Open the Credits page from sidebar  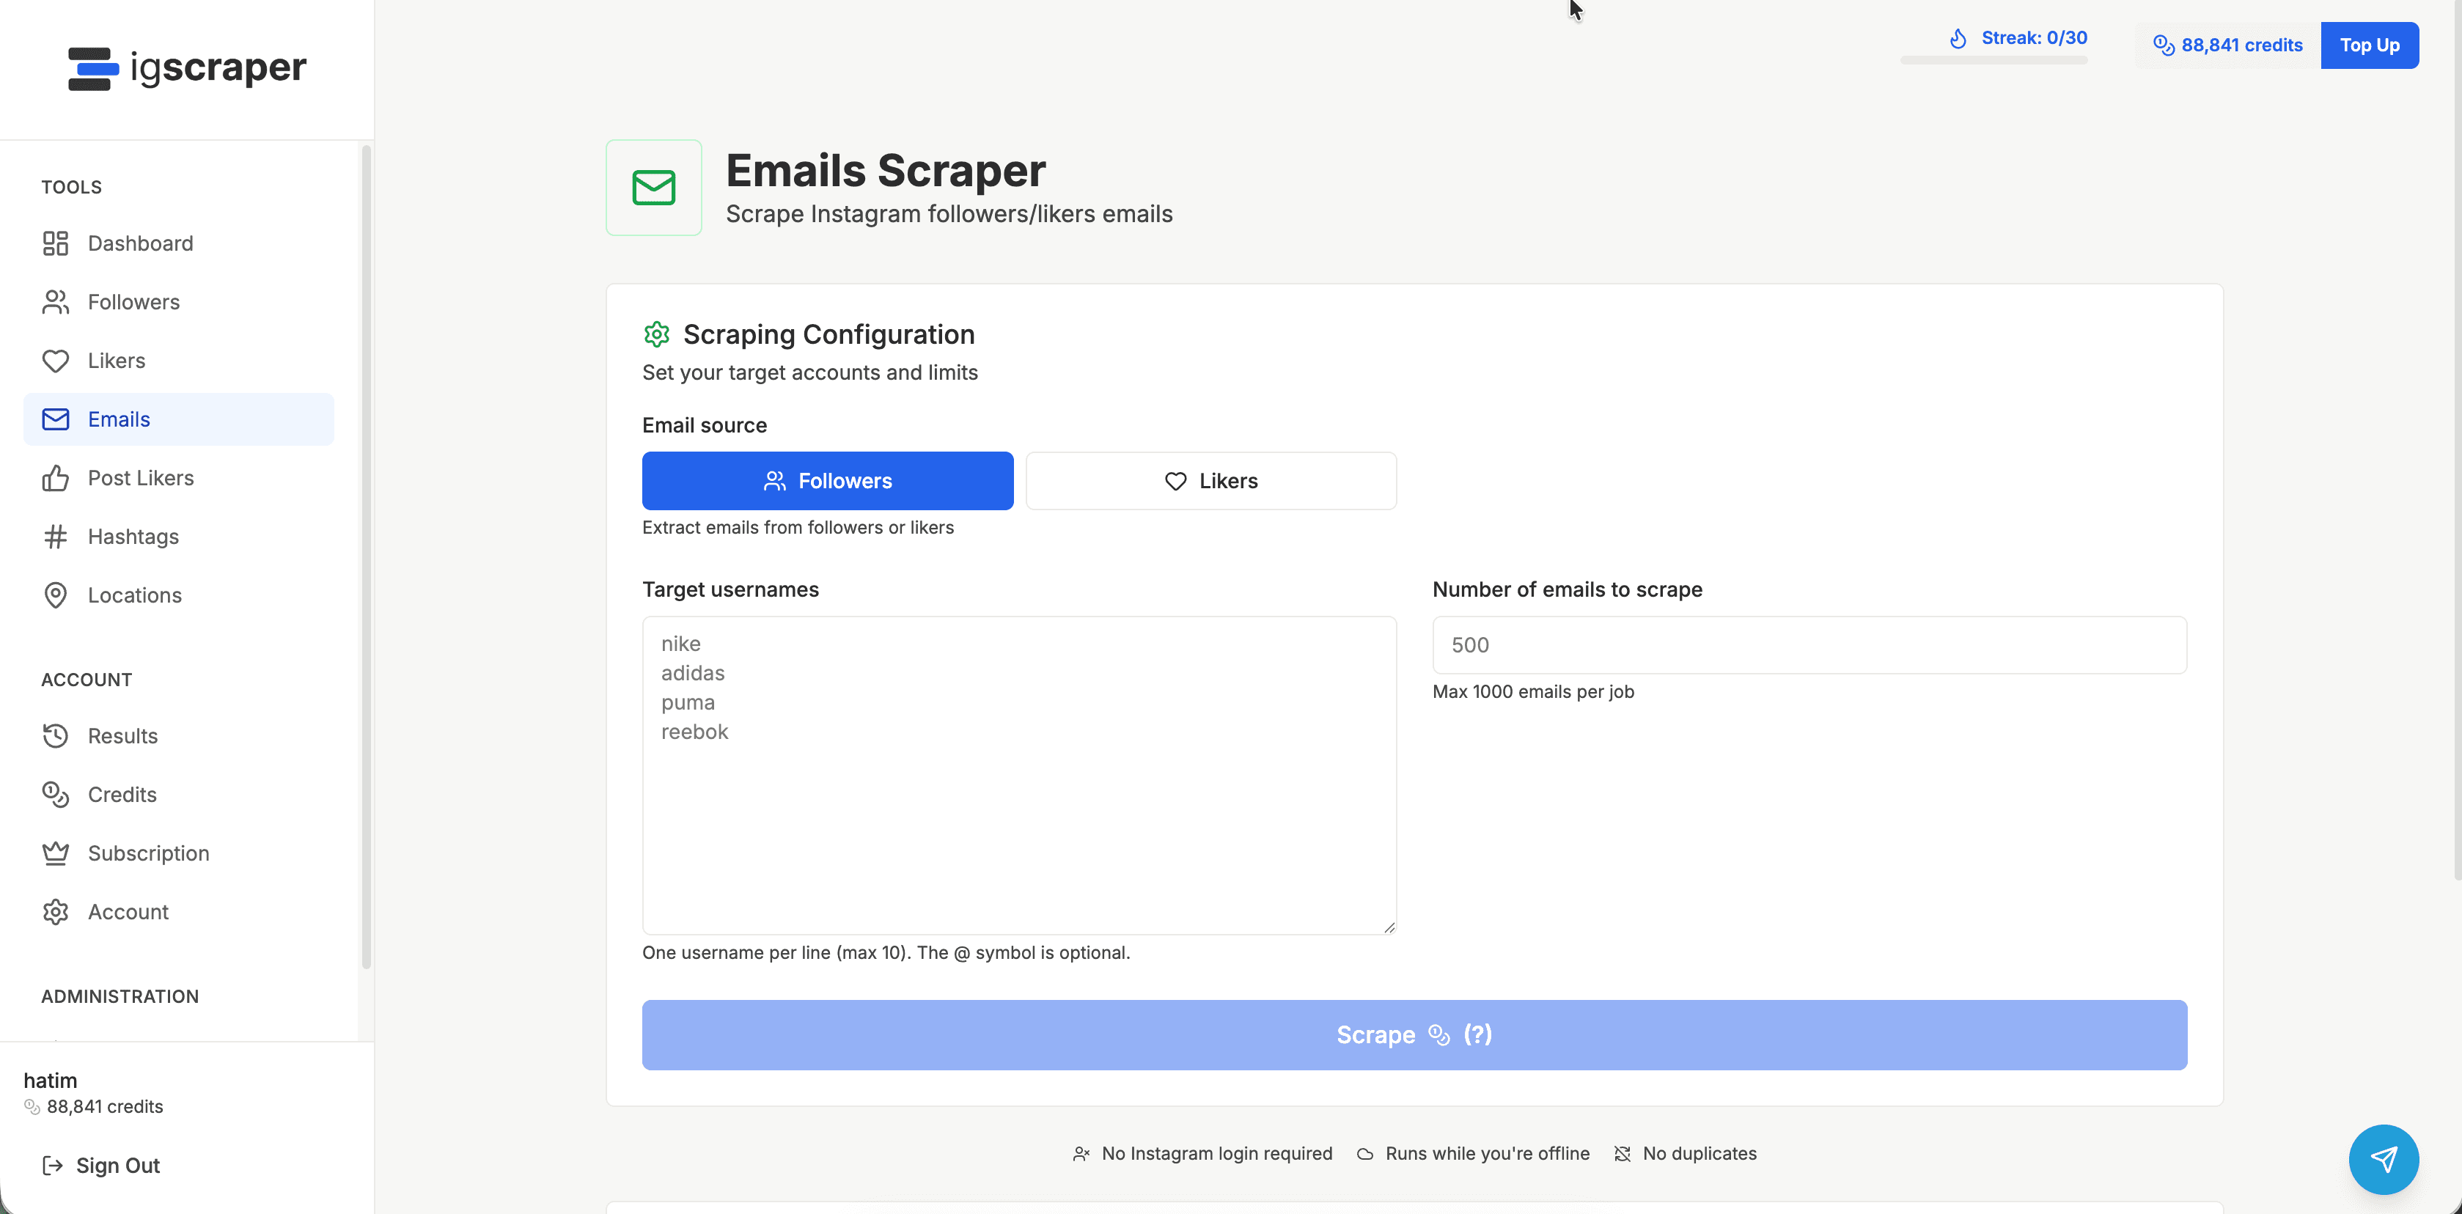point(122,795)
